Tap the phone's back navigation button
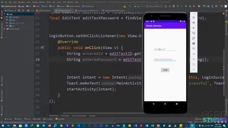 pyautogui.click(x=154, y=104)
